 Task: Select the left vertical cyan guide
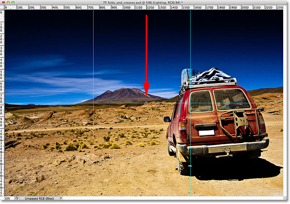tap(93, 103)
